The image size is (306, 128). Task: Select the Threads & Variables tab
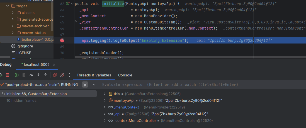click(94, 75)
